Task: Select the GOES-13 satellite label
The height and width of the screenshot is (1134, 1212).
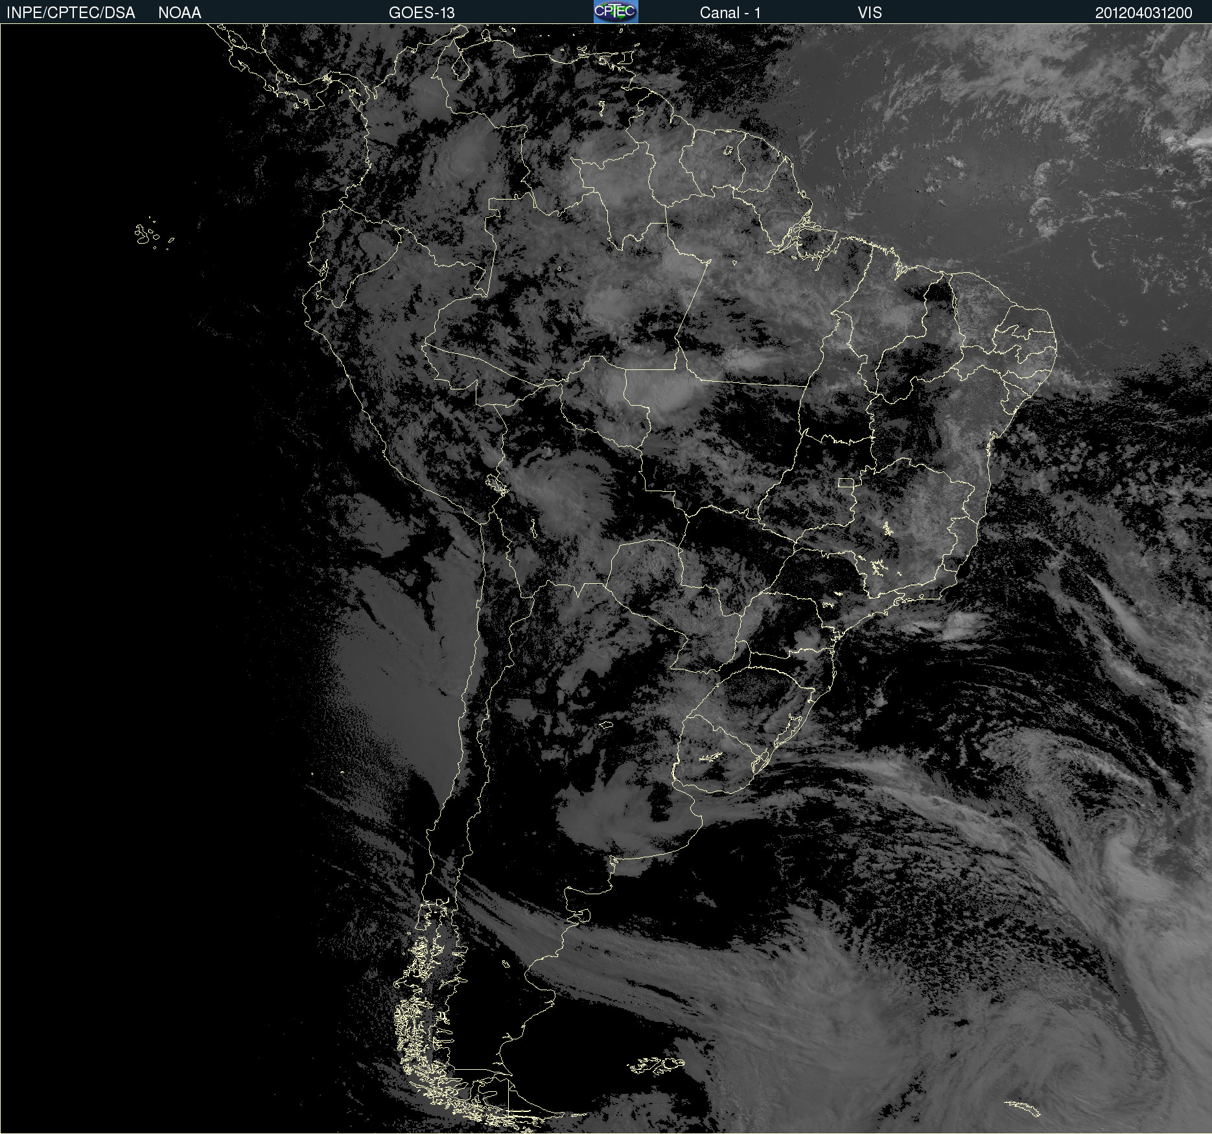Action: 421,13
